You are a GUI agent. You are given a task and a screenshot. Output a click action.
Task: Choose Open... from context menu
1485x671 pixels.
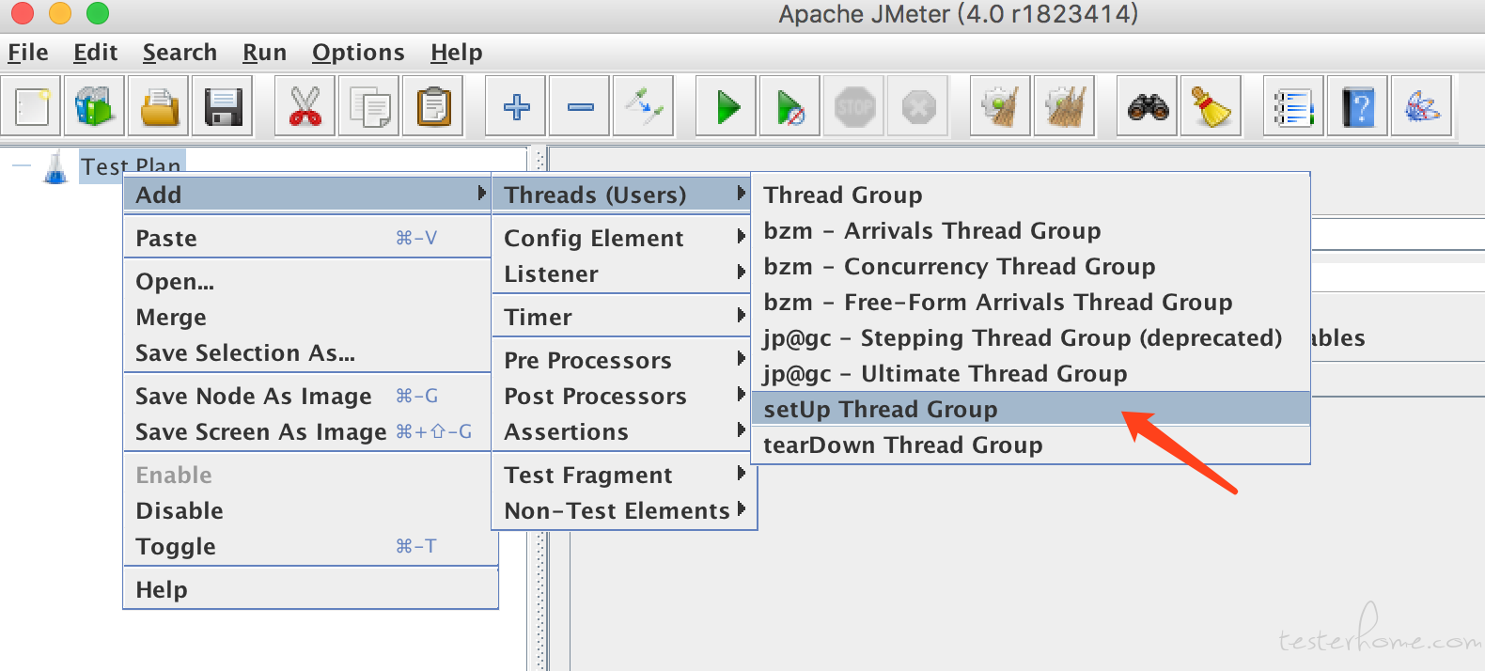(307, 281)
